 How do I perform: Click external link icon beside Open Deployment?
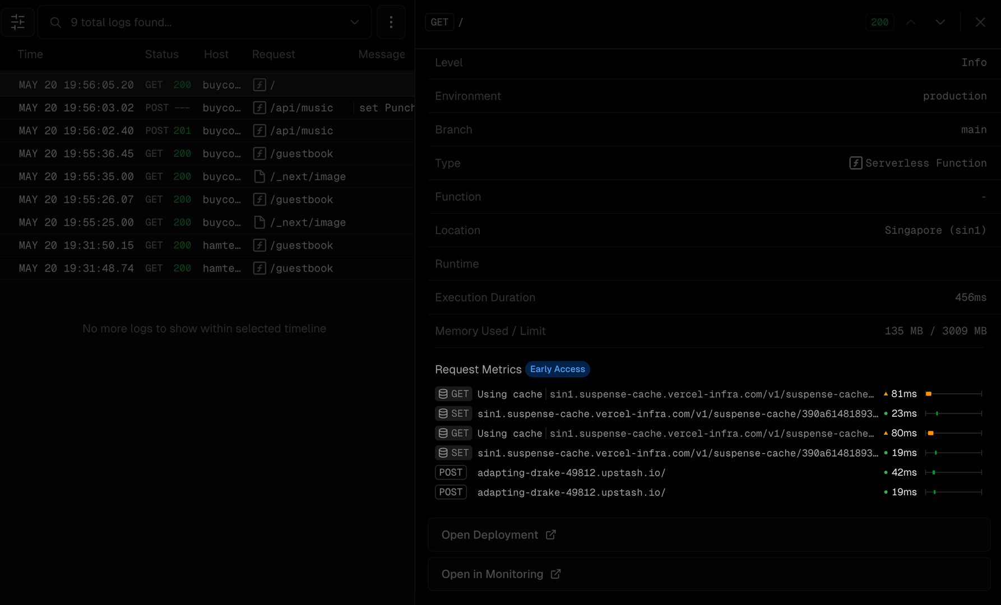[551, 534]
